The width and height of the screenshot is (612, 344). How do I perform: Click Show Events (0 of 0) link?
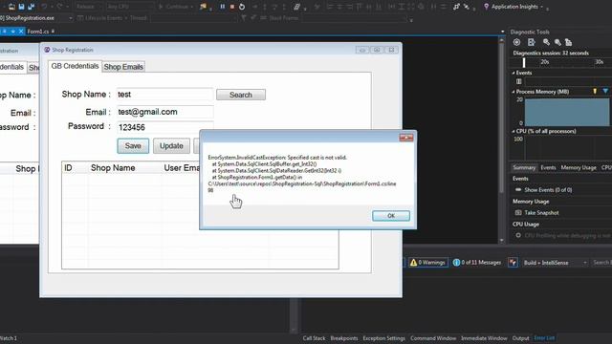coord(548,190)
